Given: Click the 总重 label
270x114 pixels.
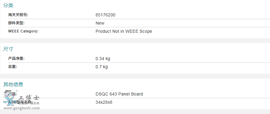Looking at the screenshot, I should [12, 67].
